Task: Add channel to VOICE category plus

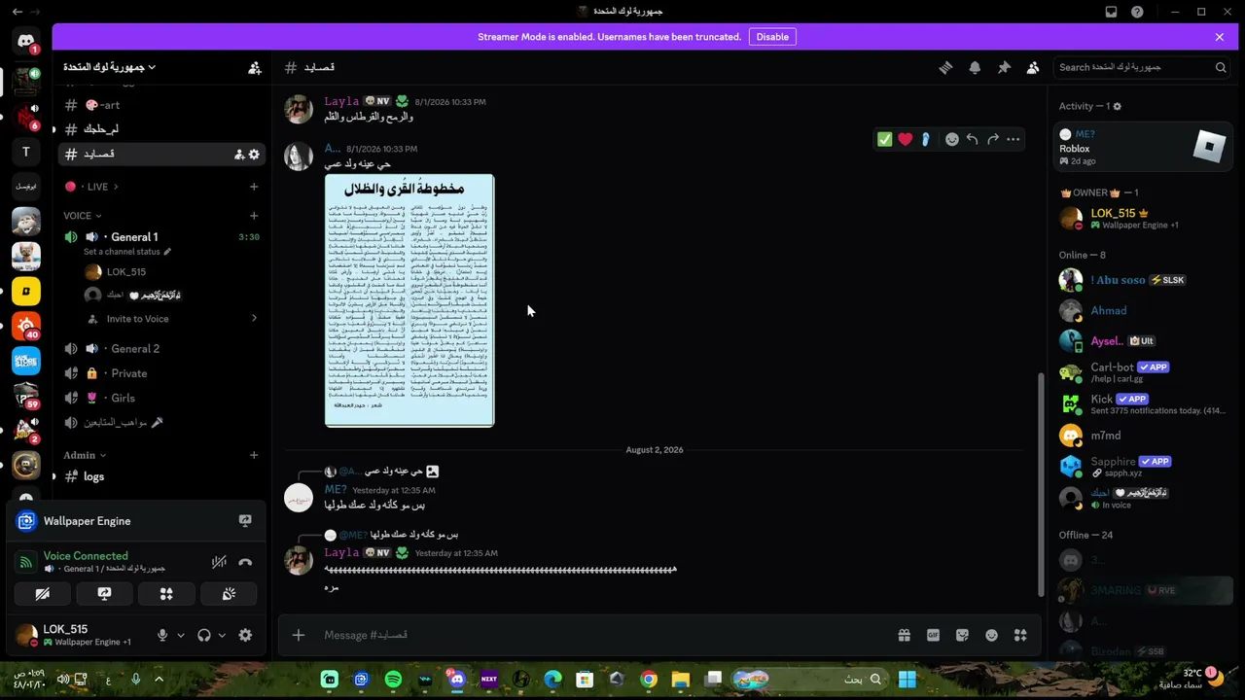Action: [x=254, y=216]
